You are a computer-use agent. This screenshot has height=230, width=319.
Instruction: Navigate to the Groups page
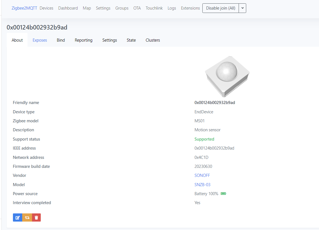pos(122,8)
